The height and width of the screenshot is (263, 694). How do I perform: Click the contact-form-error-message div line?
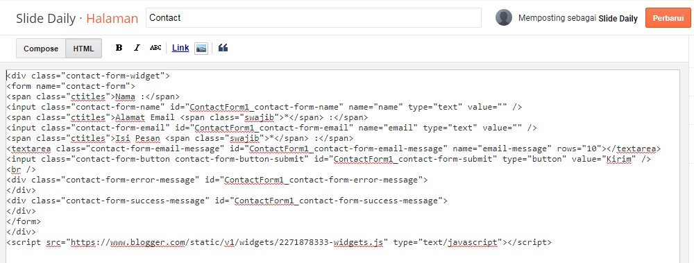coord(217,180)
